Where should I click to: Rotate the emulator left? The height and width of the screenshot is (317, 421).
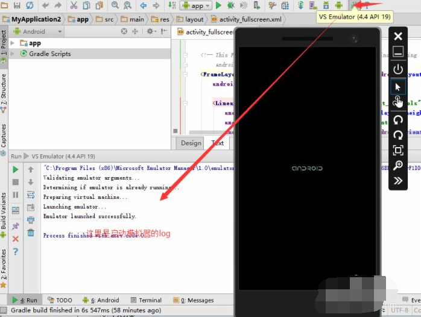(398, 119)
